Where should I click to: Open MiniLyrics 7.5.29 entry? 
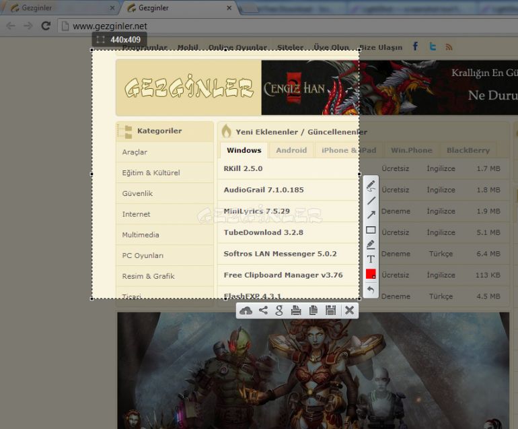257,211
